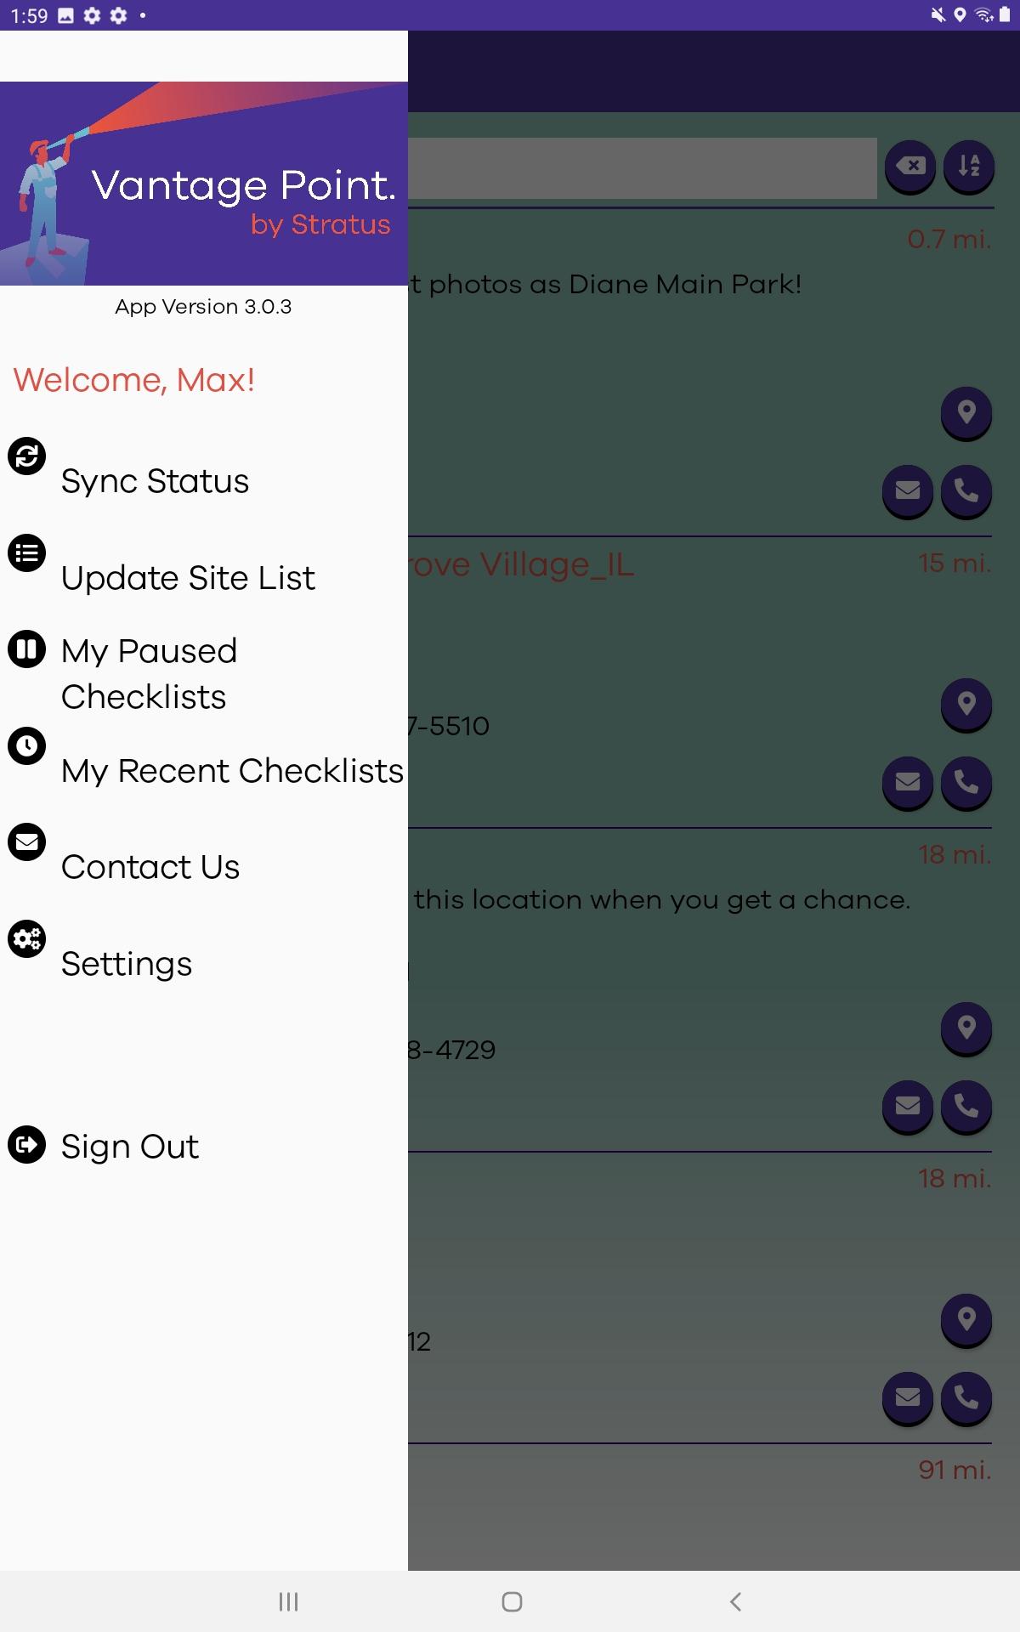Tap the clock icon for Recent Checklists

coord(26,746)
